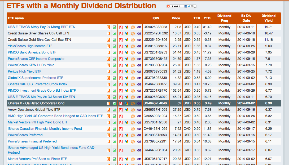Open Bloomberg icon for UBS E-TRACS Mthly Pay ETN
289x165 pixels.
[x=108, y=27]
